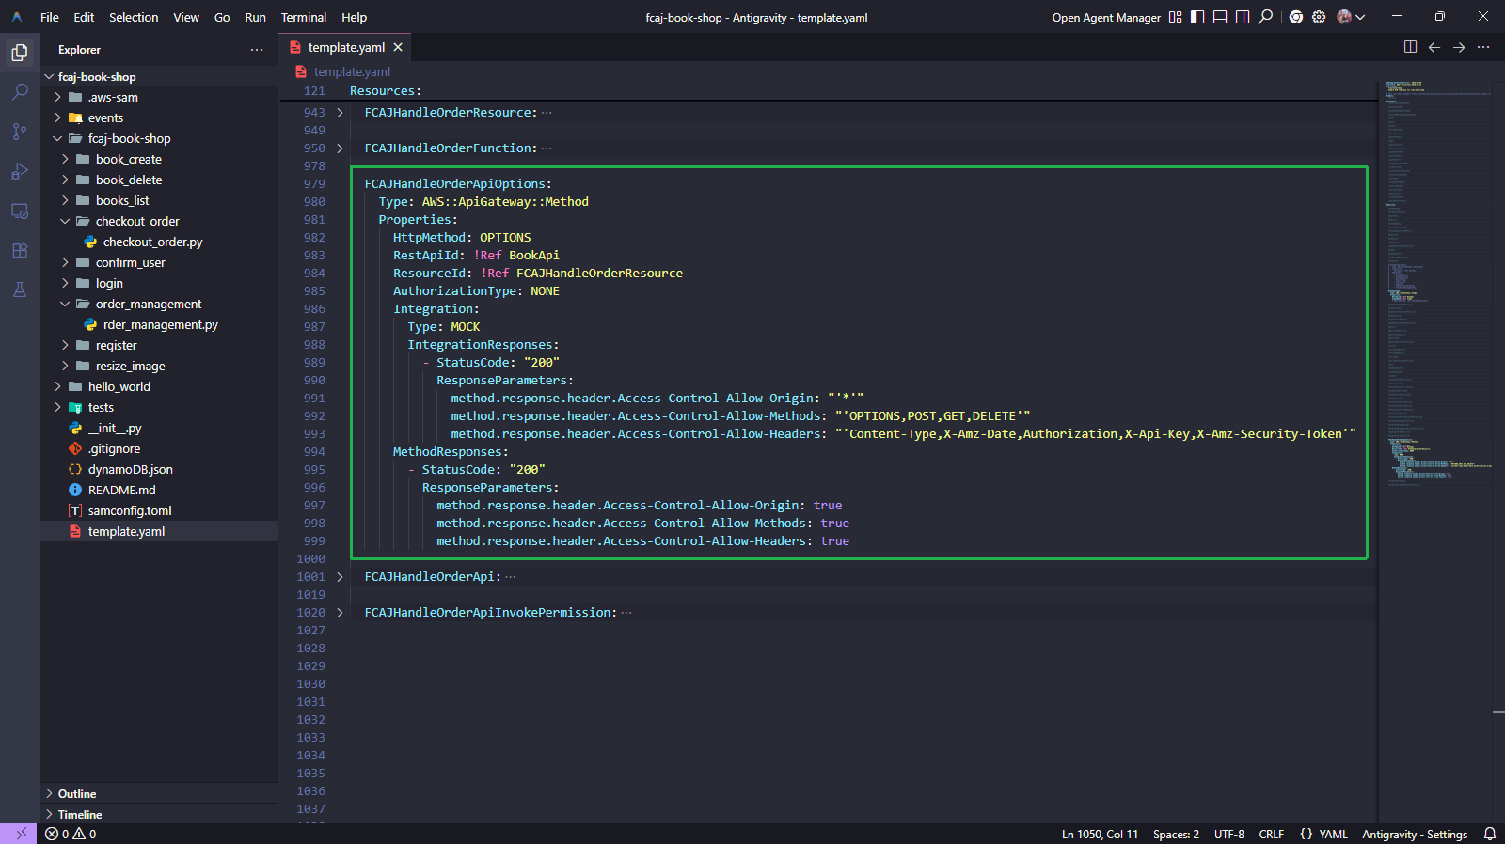Viewport: 1505px width, 844px height.
Task: Open dynamoDB.json file
Action: [x=131, y=470]
